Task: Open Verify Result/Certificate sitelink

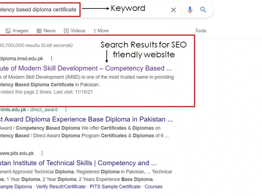Action: point(61,187)
